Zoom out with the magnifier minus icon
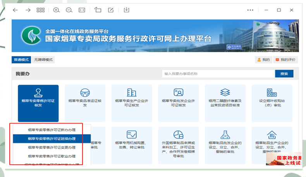Viewport: 306px width, 177px height. (x=69, y=10)
